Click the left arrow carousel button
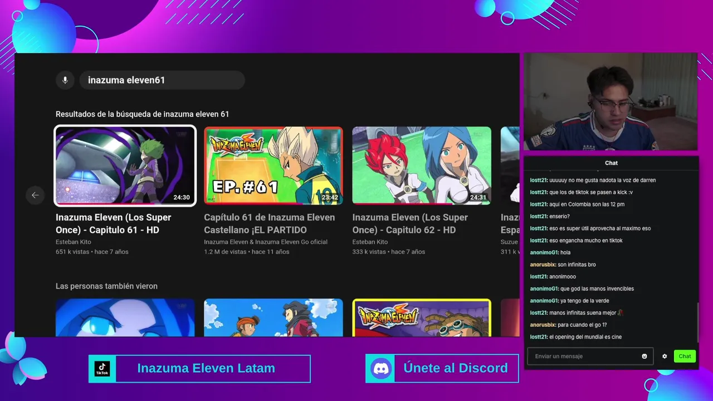The width and height of the screenshot is (713, 401). (x=35, y=195)
